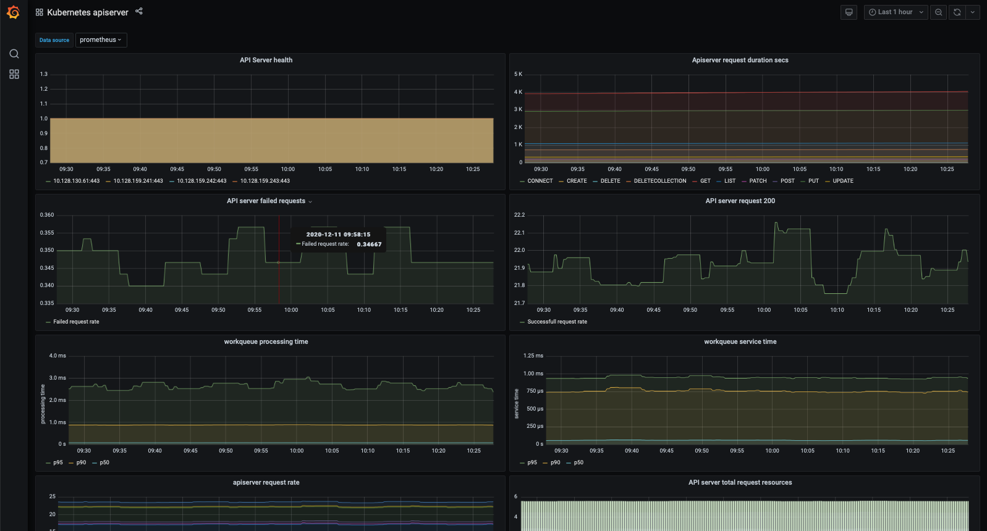Screen dimensions: 987x531
Task: Click the Data source variable label
Action: 54,40
